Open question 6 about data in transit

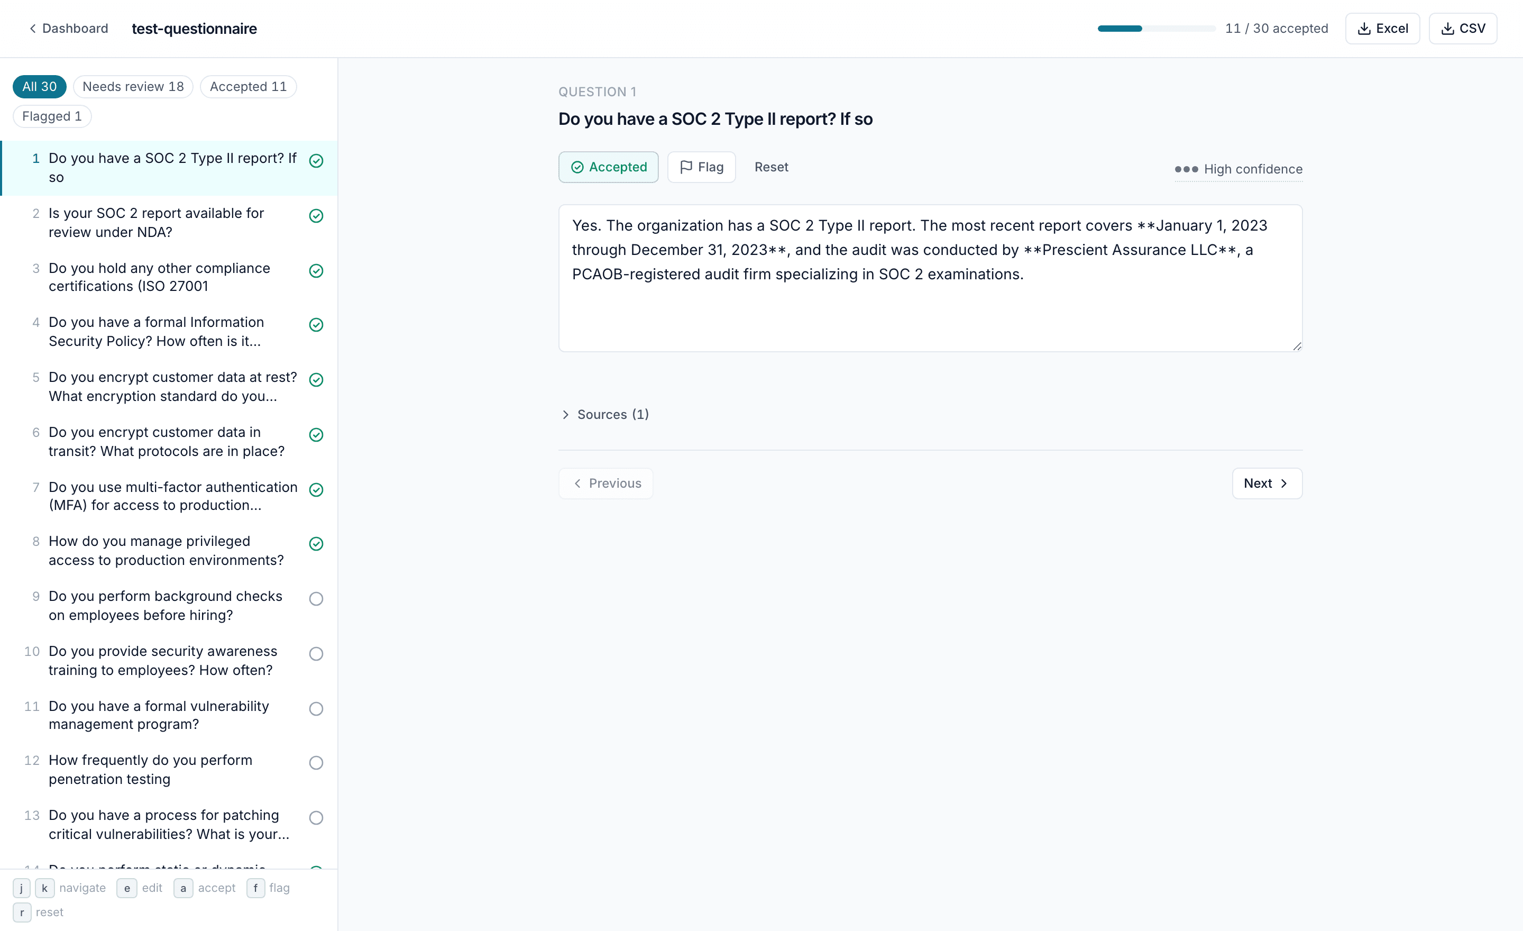[169, 441]
